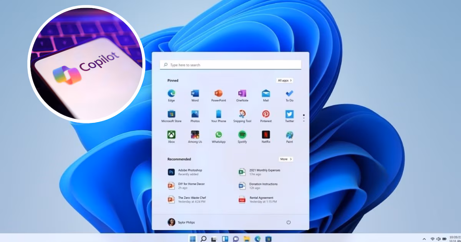Viewport: 461px width, 242px height.
Task: Open Search from the taskbar
Action: coord(203,239)
